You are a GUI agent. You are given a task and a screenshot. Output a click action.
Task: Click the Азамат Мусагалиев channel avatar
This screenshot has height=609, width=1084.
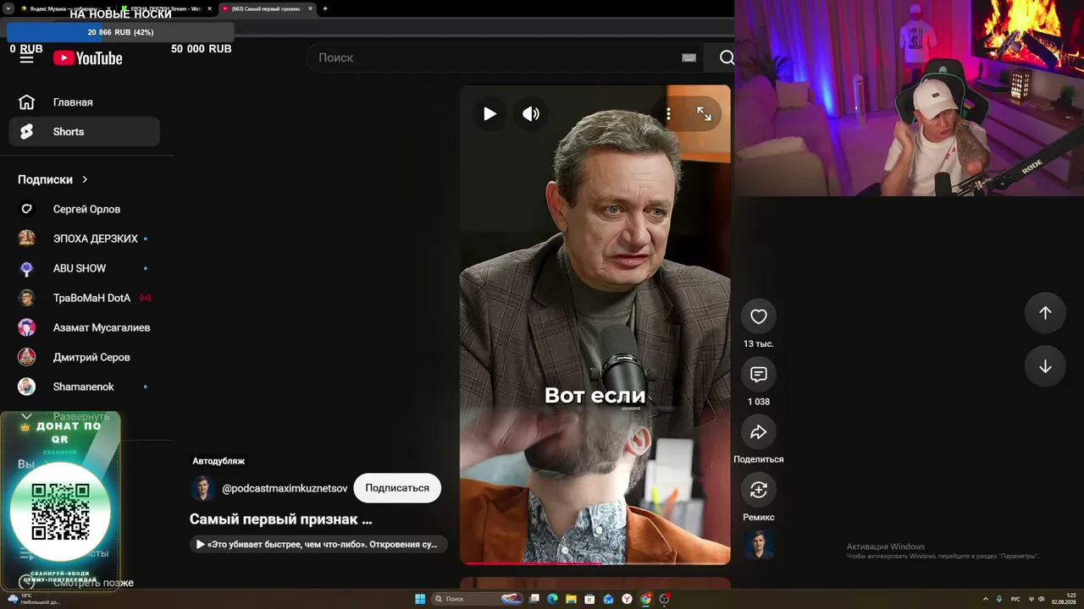coord(27,327)
